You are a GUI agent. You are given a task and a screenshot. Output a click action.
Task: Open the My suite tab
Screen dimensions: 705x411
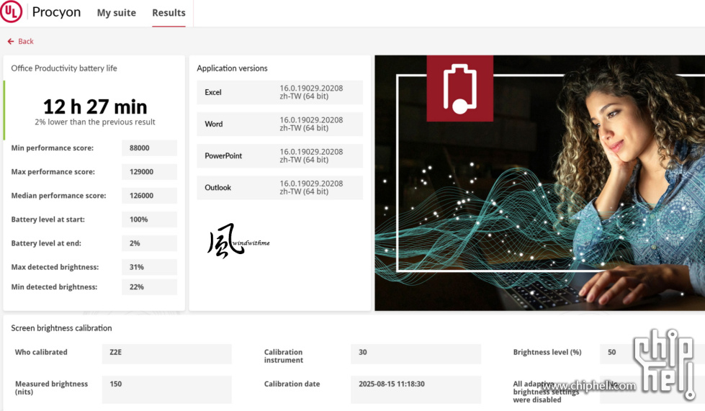click(117, 13)
